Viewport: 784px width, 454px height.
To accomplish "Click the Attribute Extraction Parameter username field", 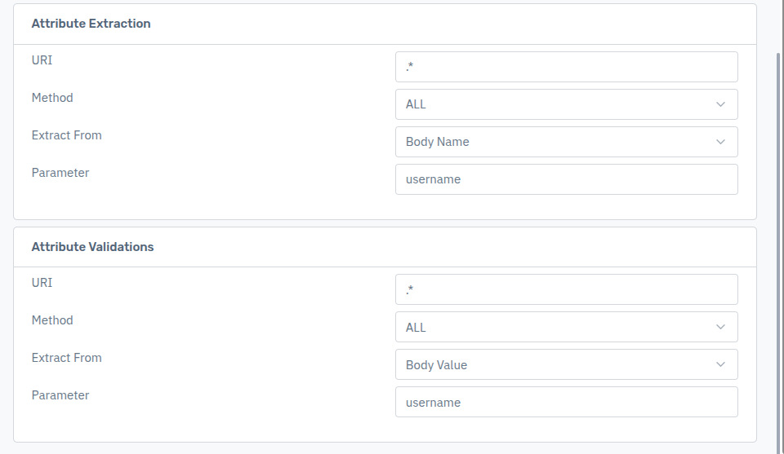I will pos(566,179).
